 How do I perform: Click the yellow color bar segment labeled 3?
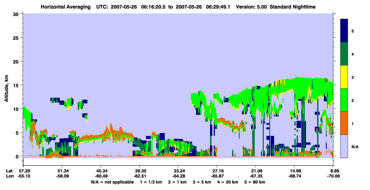pos(344,77)
